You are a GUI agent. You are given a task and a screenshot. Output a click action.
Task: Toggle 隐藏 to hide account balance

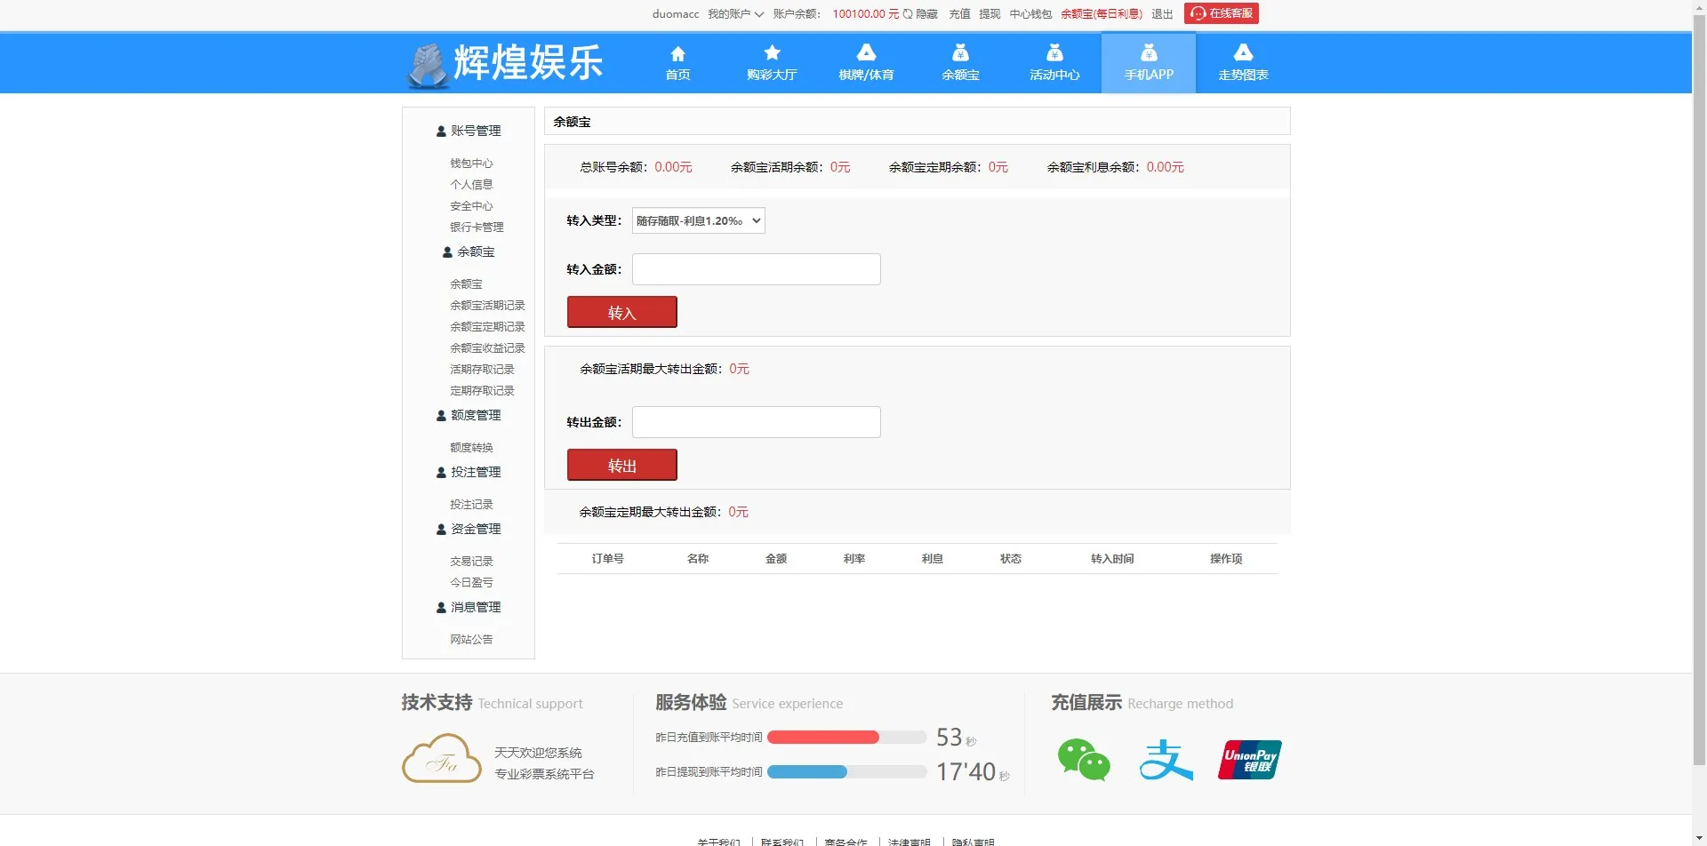(x=926, y=13)
